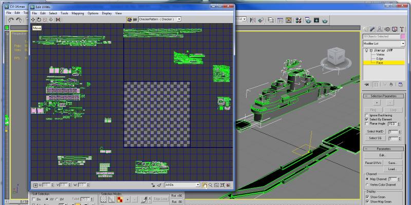Select face sub-object selection mode icon
411x205 pixels.
tap(120, 200)
